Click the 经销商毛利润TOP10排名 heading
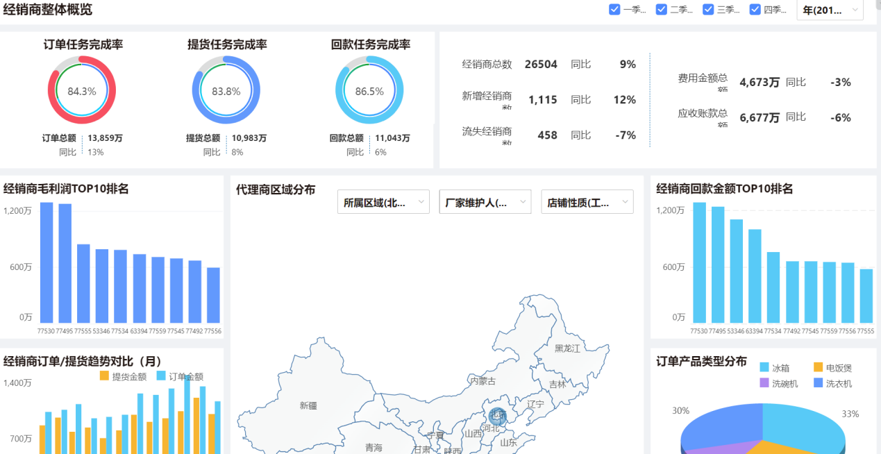This screenshot has width=881, height=454. click(x=66, y=189)
